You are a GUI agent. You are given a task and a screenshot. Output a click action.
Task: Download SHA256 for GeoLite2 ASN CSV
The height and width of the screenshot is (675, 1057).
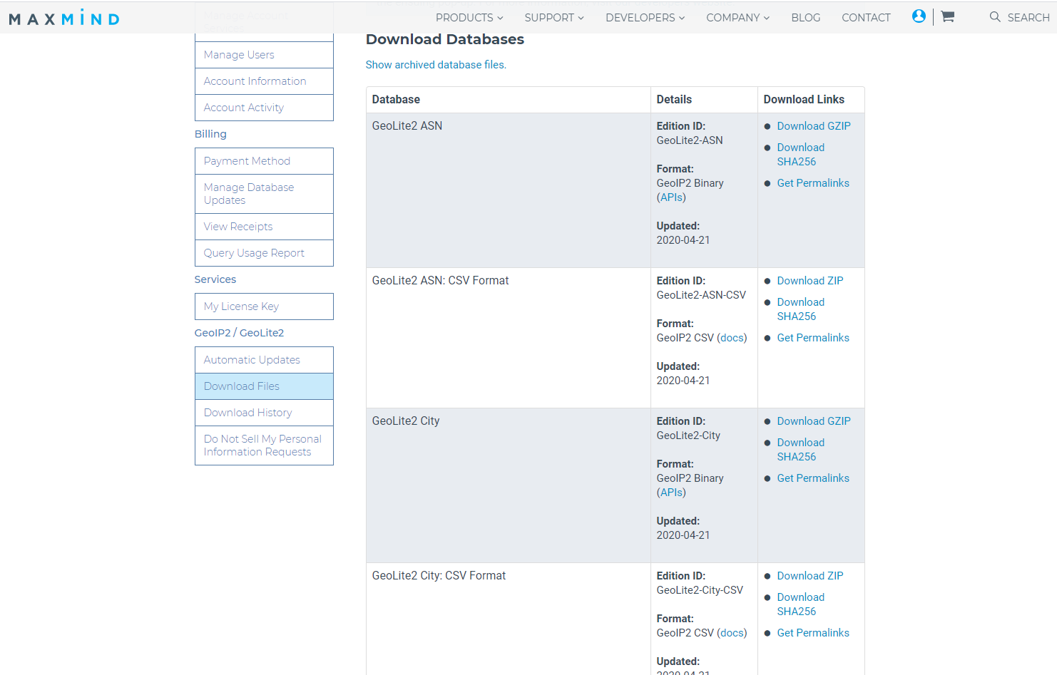click(x=800, y=309)
